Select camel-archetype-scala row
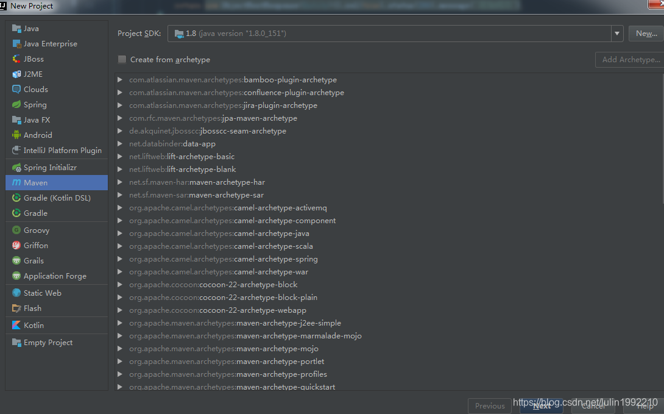The height and width of the screenshot is (414, 664). (389, 246)
